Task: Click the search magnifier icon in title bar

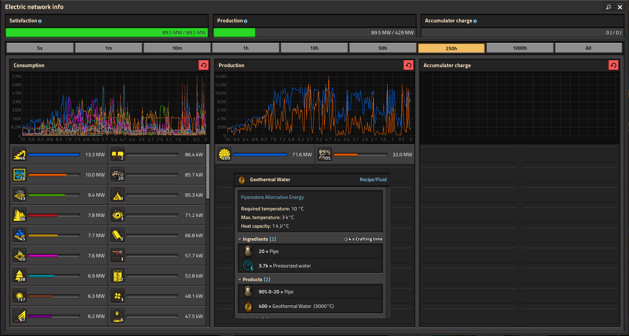Action: pyautogui.click(x=608, y=7)
